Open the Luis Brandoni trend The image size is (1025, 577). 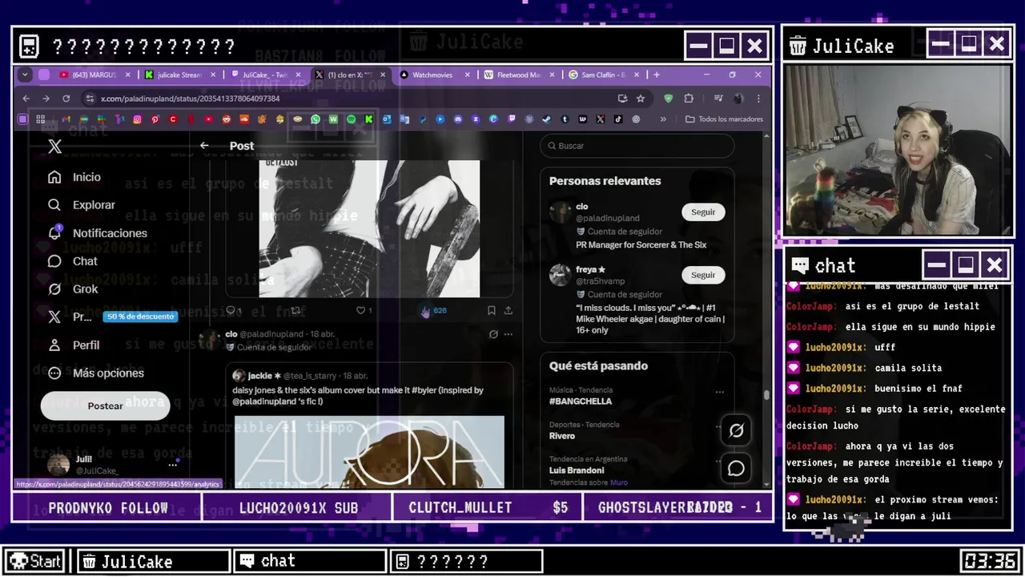coord(577,470)
